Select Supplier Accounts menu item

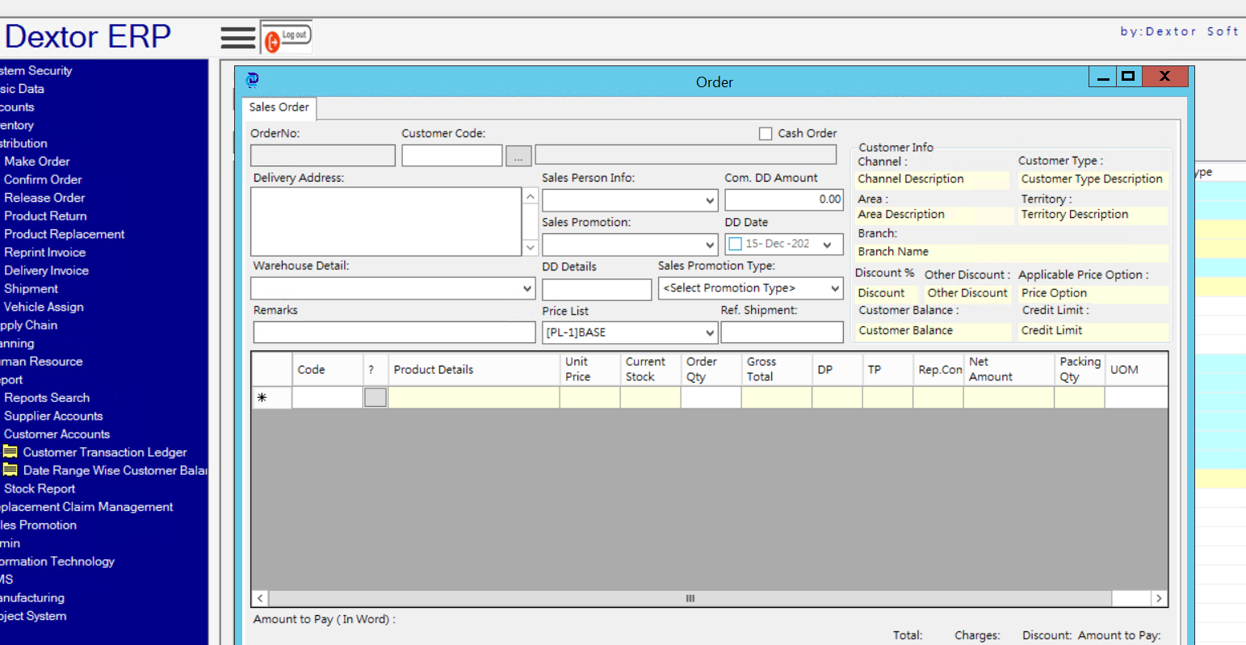tap(53, 416)
